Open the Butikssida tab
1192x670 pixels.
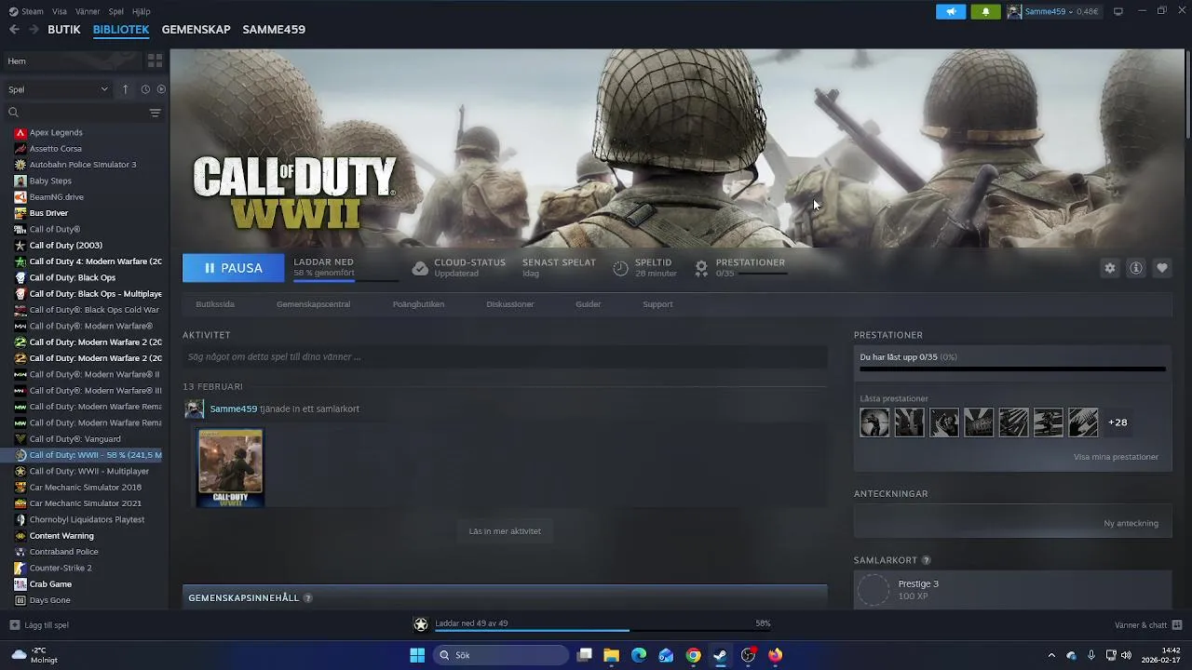(215, 304)
